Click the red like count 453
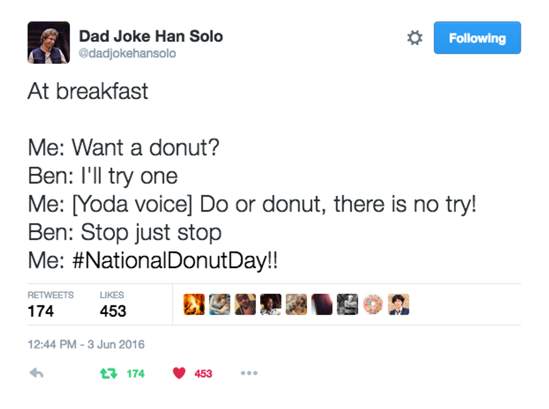 203,374
